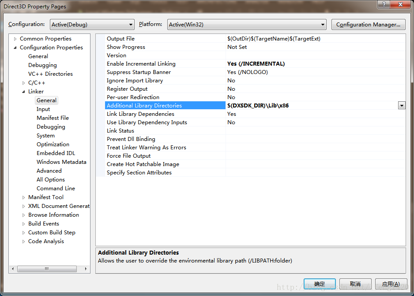Select Optimization under Linker

point(53,144)
